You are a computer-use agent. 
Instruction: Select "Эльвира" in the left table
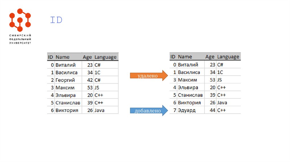click(65, 95)
